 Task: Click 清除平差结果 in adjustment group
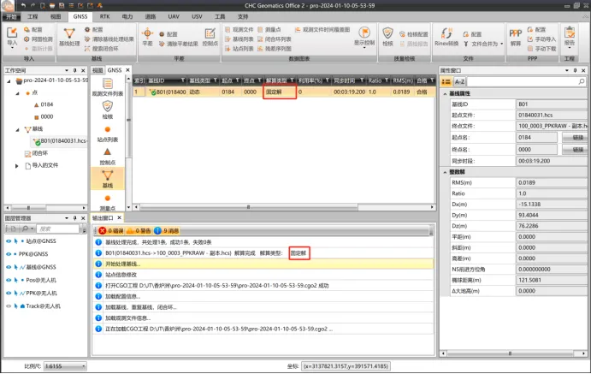click(x=178, y=44)
